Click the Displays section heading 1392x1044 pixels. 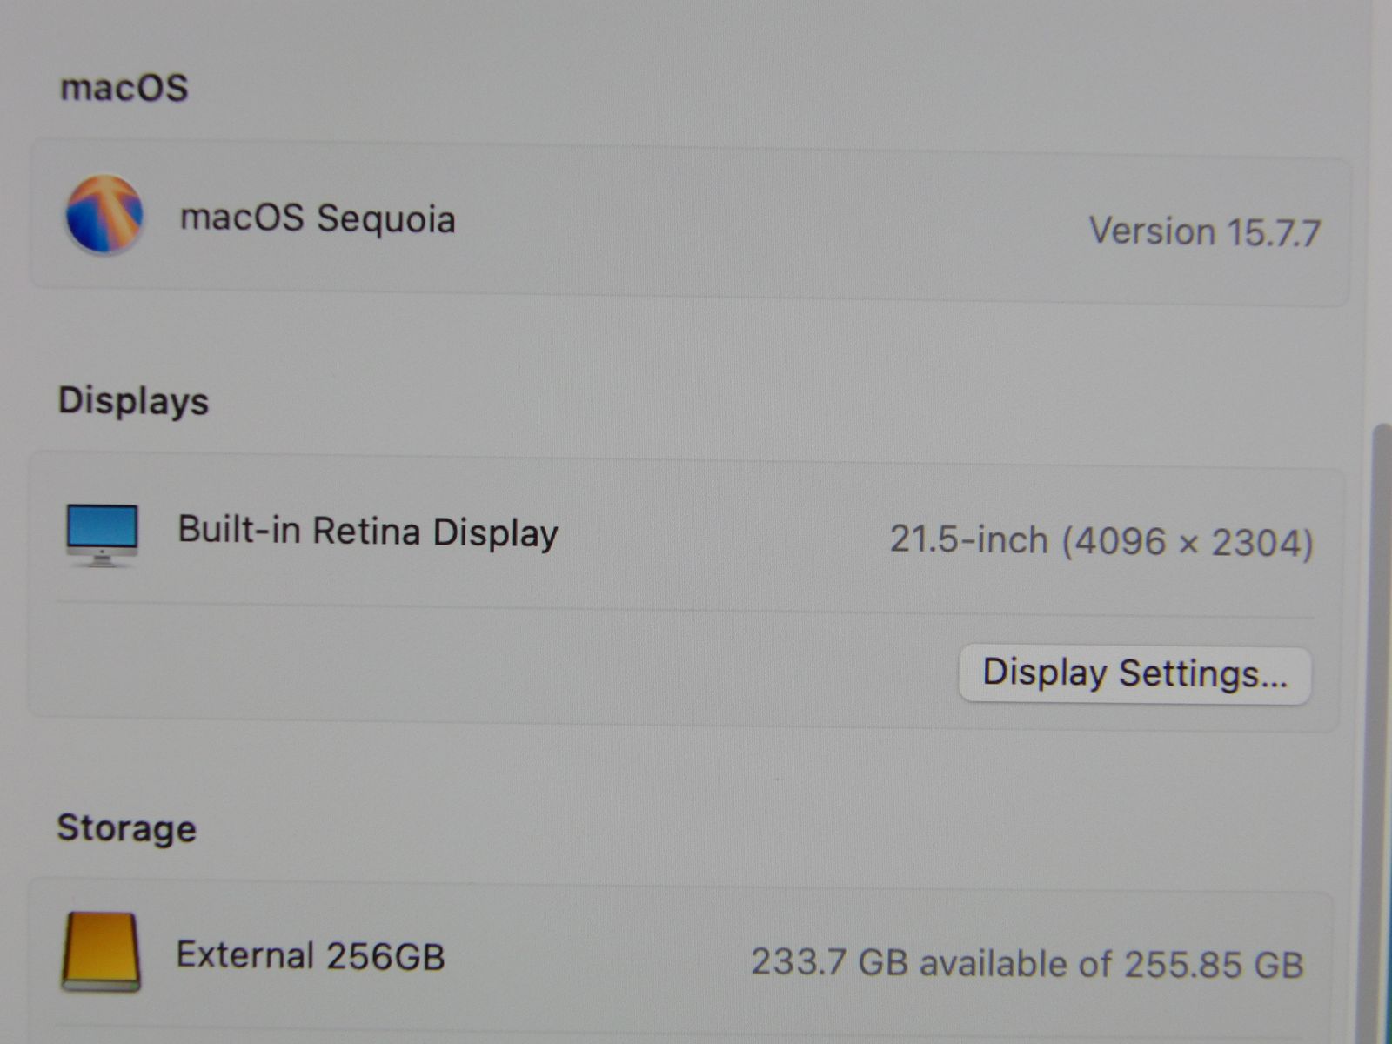133,401
